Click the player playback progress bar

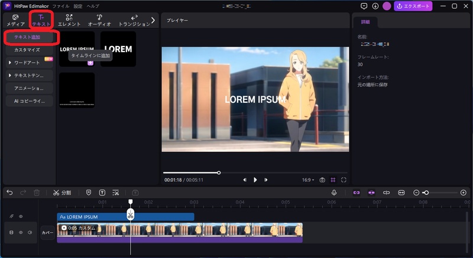pyautogui.click(x=254, y=172)
